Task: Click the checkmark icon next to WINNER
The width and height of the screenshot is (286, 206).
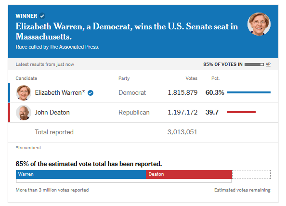Action: point(42,16)
